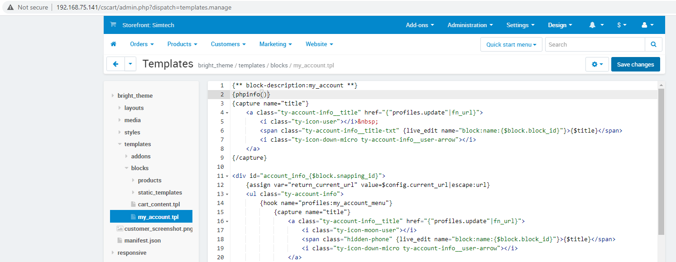
Task: Expand the media folder
Action: 120,120
